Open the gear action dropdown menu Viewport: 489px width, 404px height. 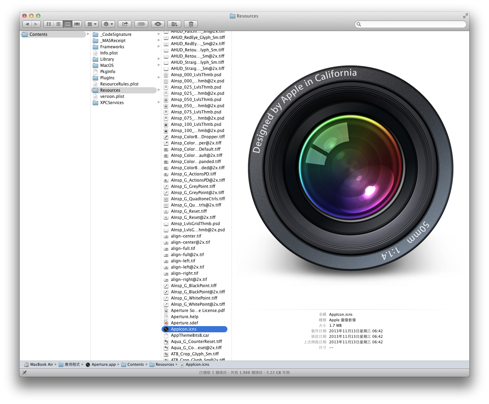tap(108, 24)
